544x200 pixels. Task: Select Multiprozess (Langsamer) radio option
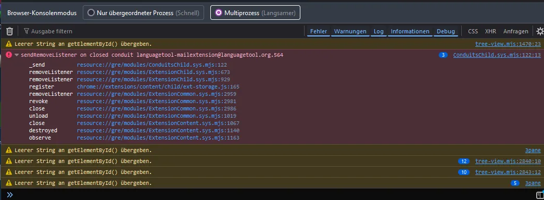tap(256, 13)
